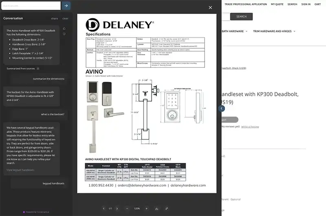The height and width of the screenshot is (216, 326).
Task: Open My Quote in the top menu
Action: pyautogui.click(x=277, y=4)
